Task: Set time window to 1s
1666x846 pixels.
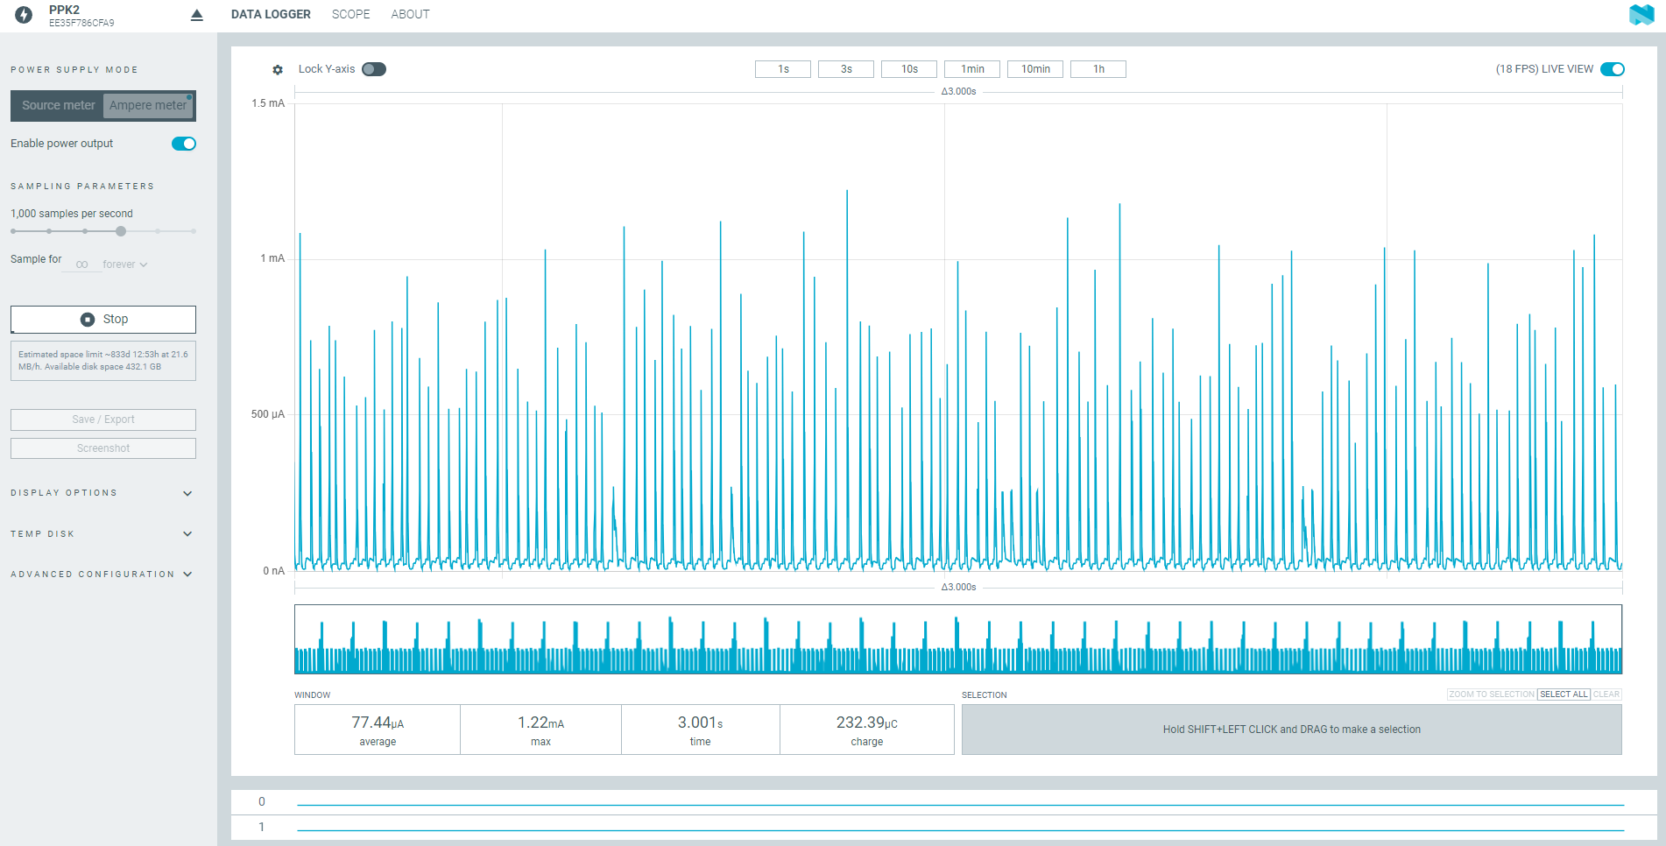Action: click(783, 69)
